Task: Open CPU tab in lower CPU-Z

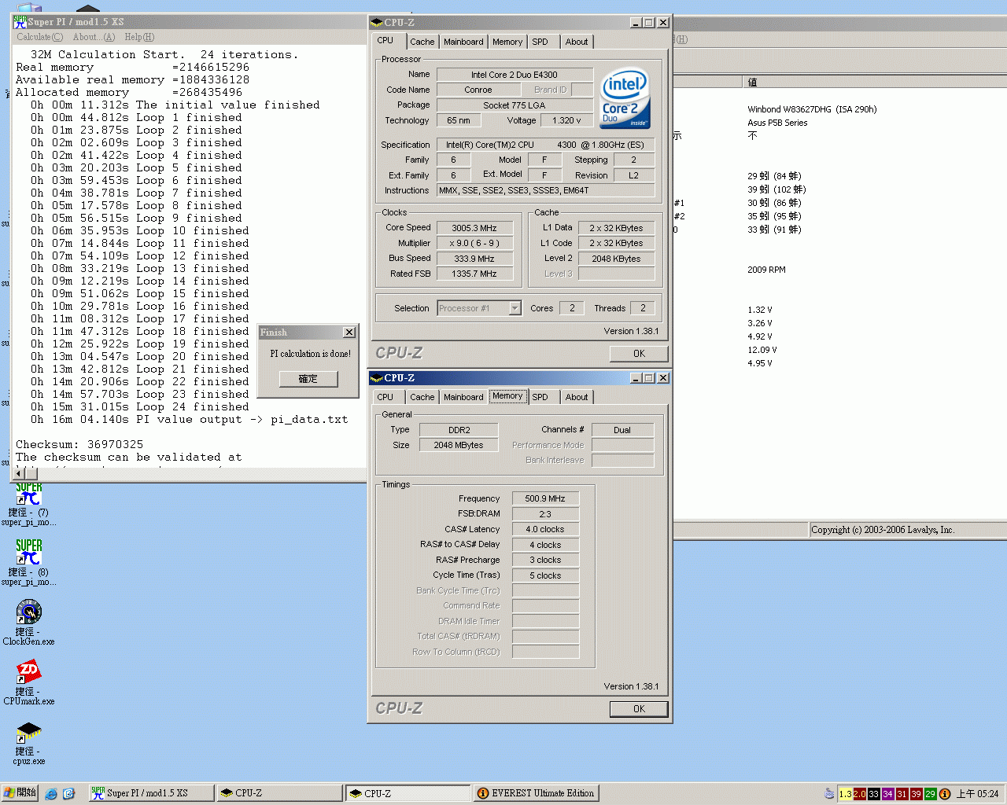Action: tap(385, 397)
